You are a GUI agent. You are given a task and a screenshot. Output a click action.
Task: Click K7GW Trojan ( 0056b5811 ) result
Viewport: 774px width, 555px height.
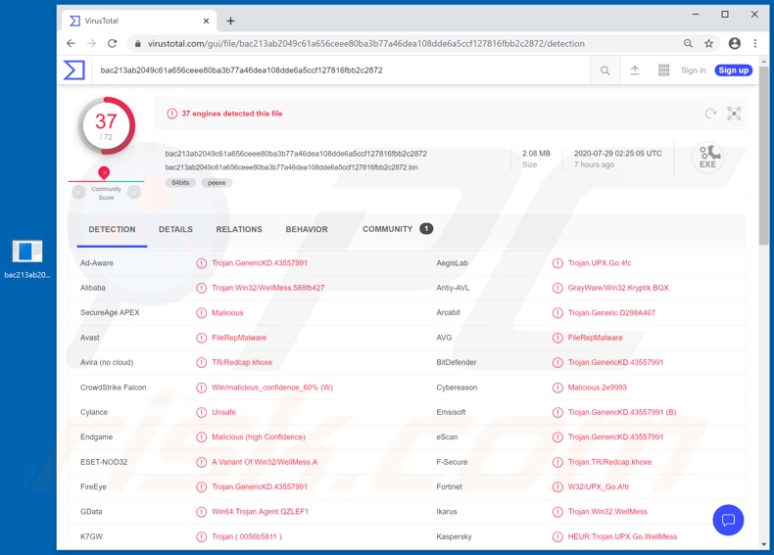point(246,536)
